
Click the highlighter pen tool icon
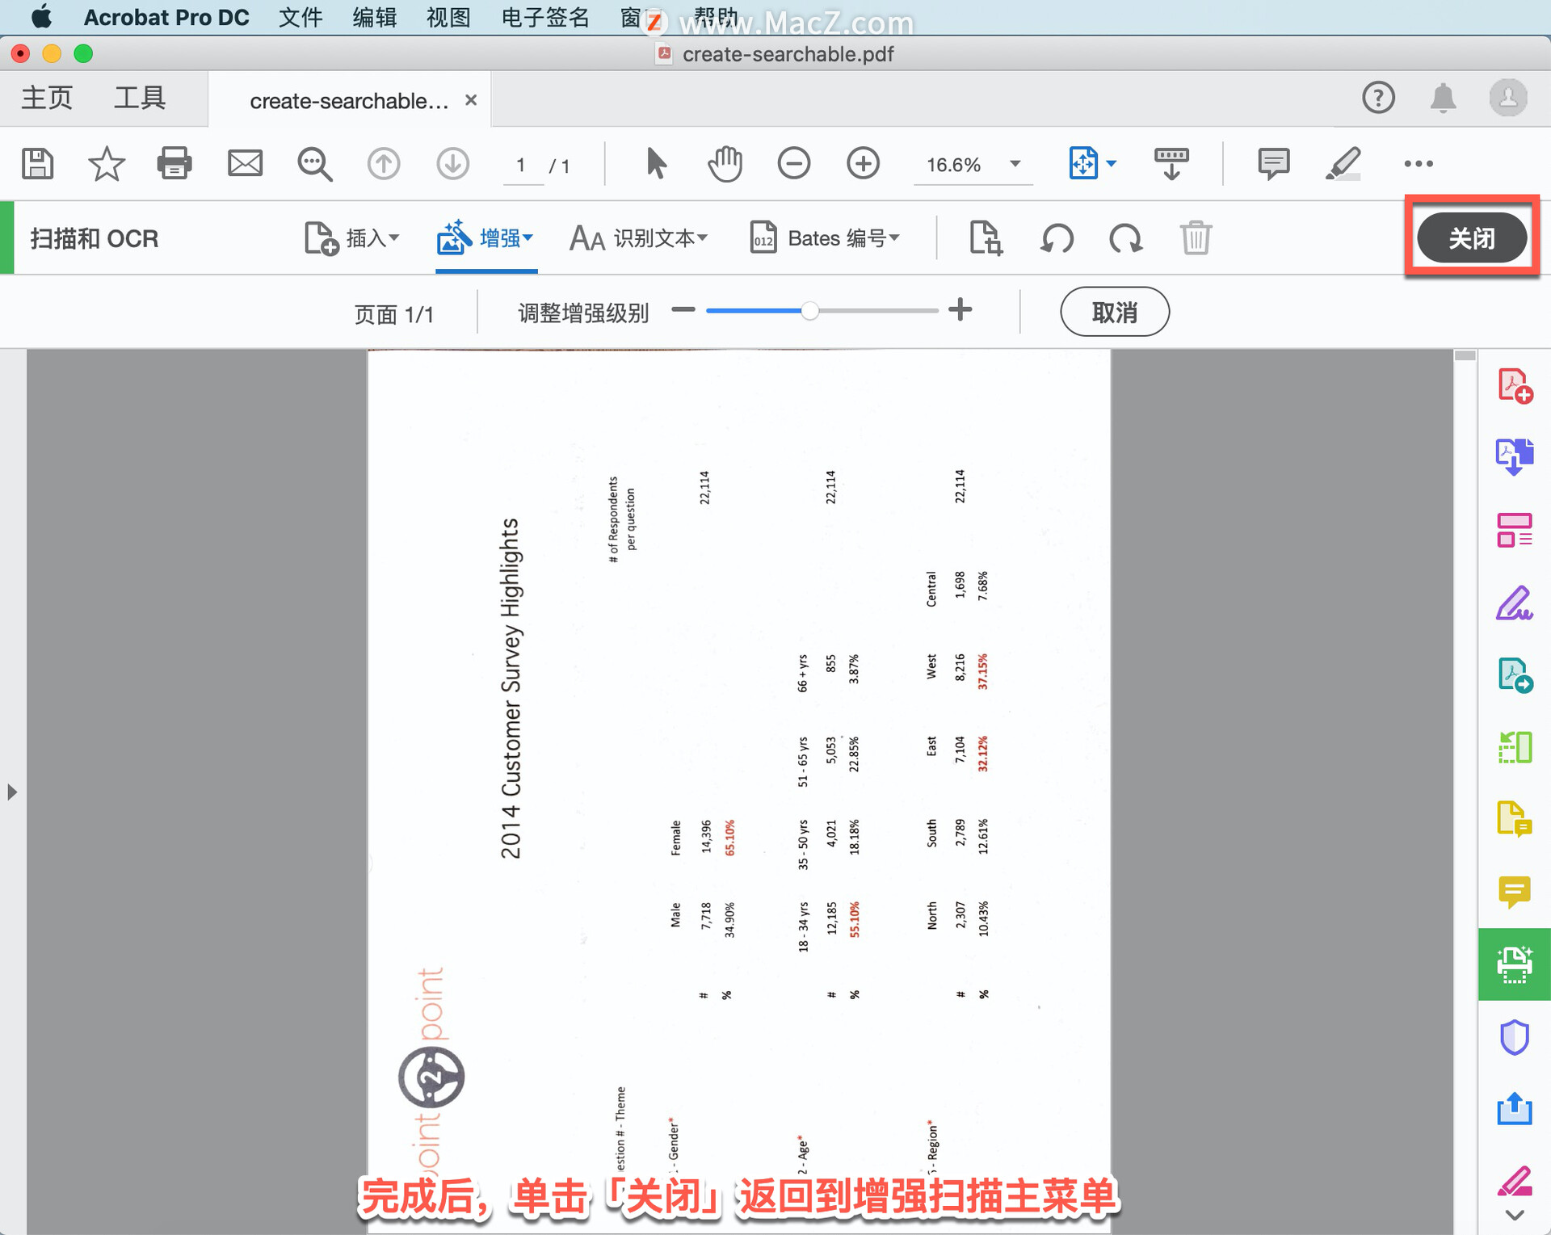click(1343, 164)
